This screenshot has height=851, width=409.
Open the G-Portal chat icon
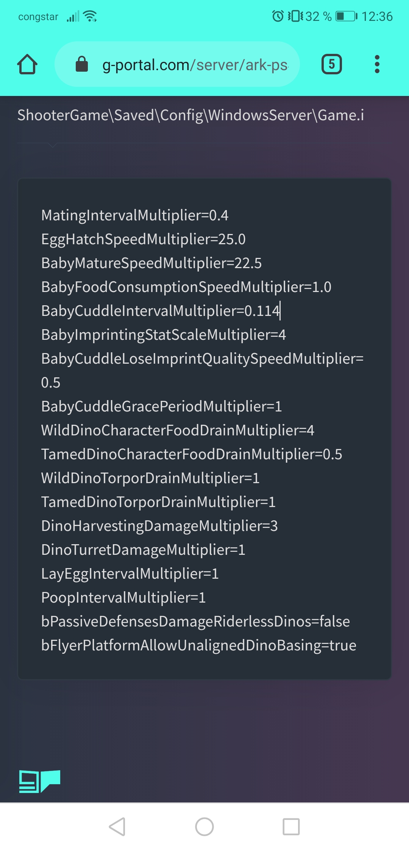[x=40, y=781]
